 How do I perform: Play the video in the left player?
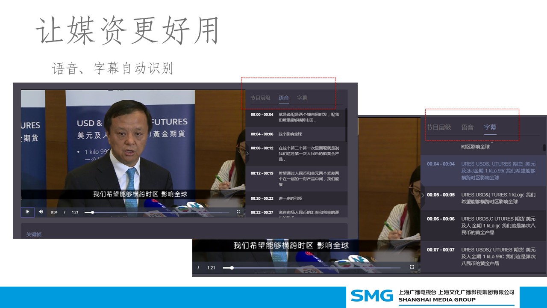coord(27,212)
